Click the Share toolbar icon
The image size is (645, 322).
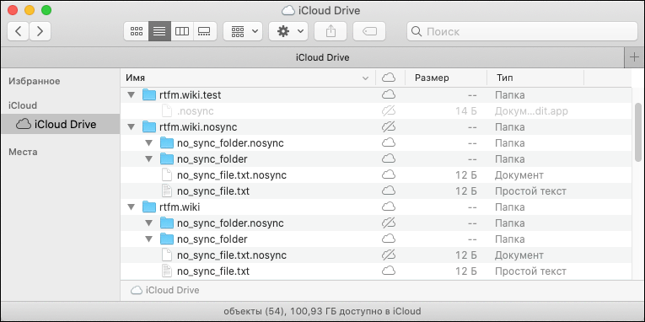[331, 31]
